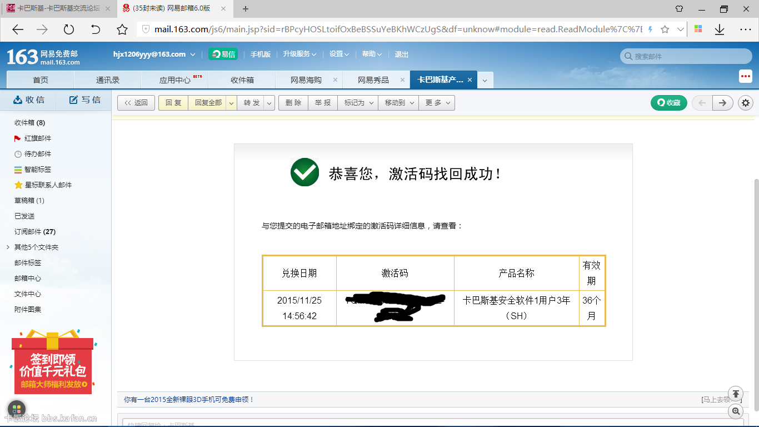Open the 易信 green button
This screenshot has width=759, height=427.
tap(223, 54)
